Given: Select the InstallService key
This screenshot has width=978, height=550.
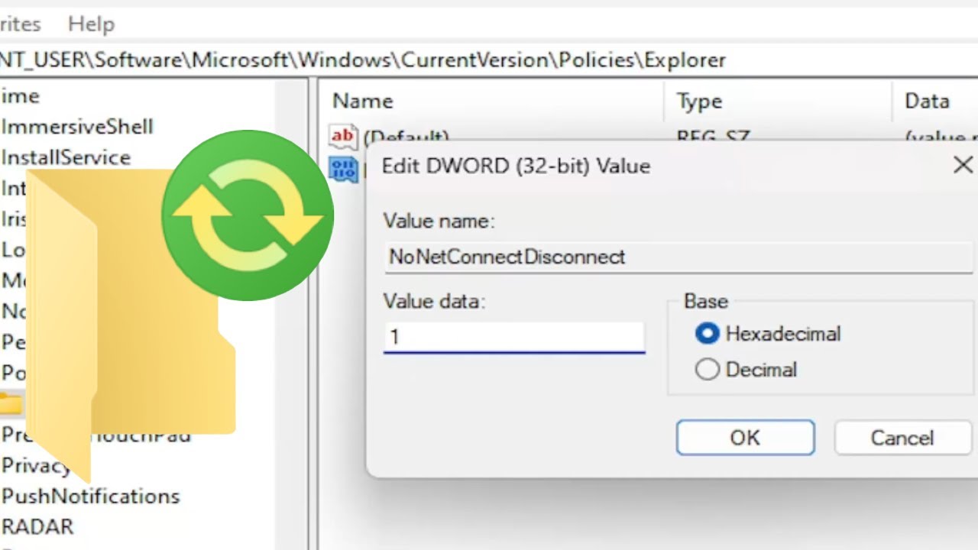Looking at the screenshot, I should tap(66, 157).
